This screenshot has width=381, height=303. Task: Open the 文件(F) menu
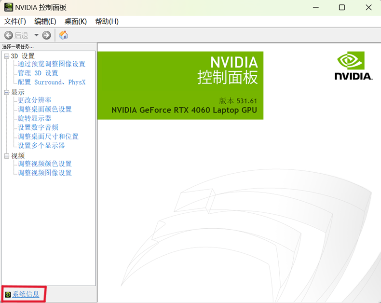(15, 21)
